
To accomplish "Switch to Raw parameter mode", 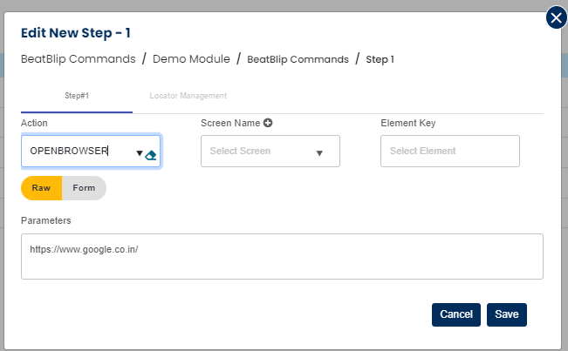I will [x=41, y=188].
